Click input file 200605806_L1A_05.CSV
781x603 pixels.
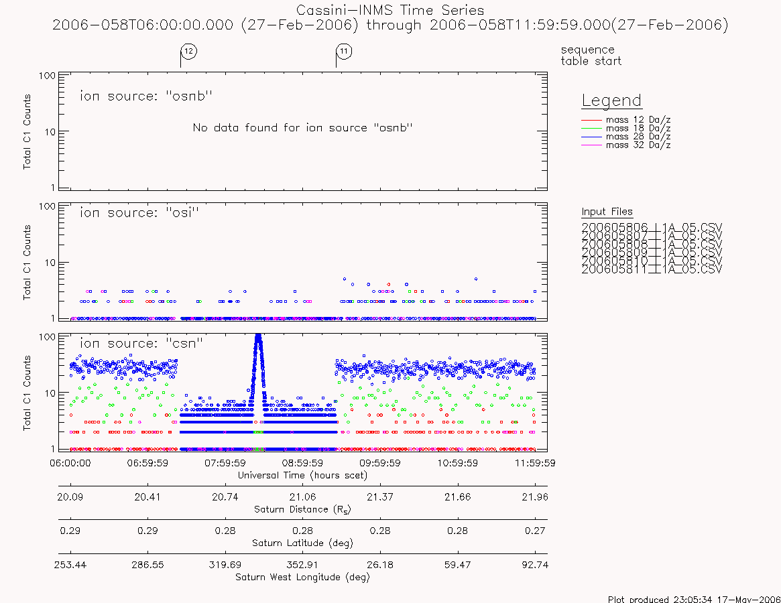[x=652, y=228]
